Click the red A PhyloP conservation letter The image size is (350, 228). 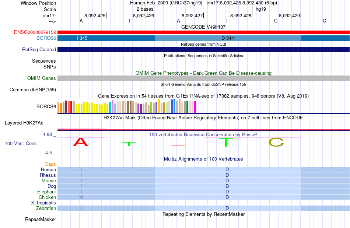[81, 142]
